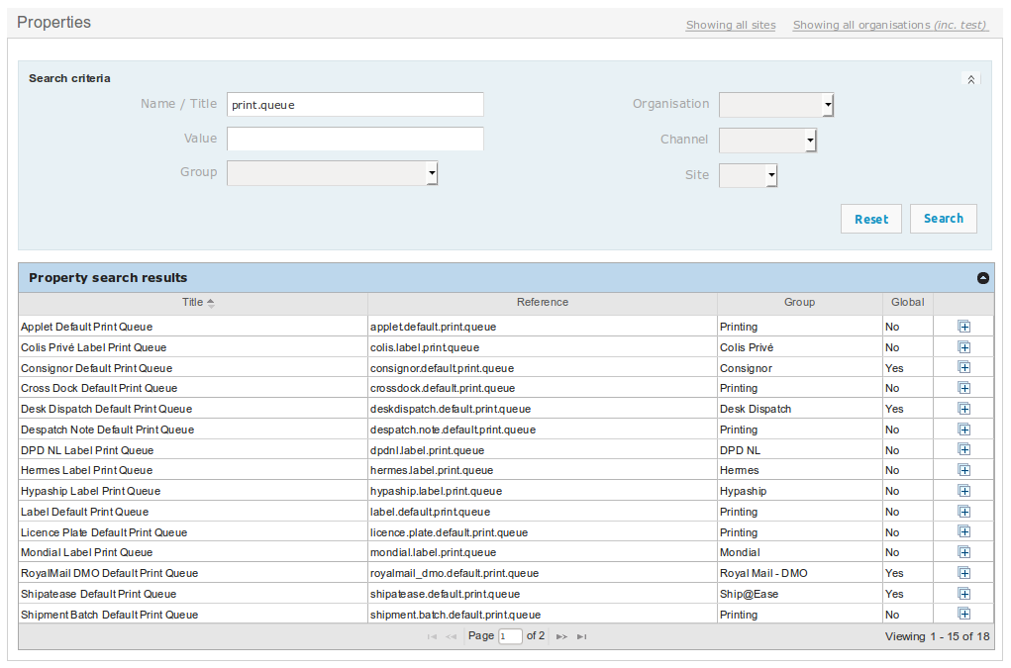Collapse the Property search results panel
This screenshot has width=1011, height=668.
tap(982, 278)
